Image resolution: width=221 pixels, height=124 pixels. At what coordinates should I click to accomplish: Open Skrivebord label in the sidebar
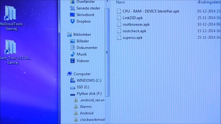pyautogui.click(x=85, y=15)
